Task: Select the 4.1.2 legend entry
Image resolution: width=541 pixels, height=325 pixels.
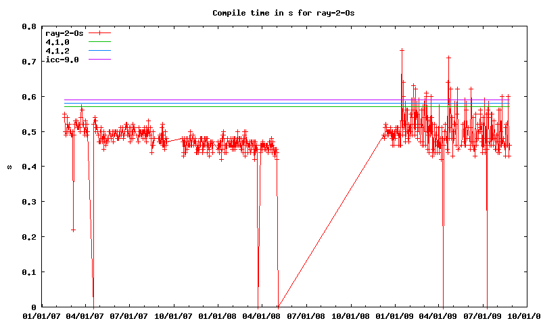Action: tap(57, 51)
